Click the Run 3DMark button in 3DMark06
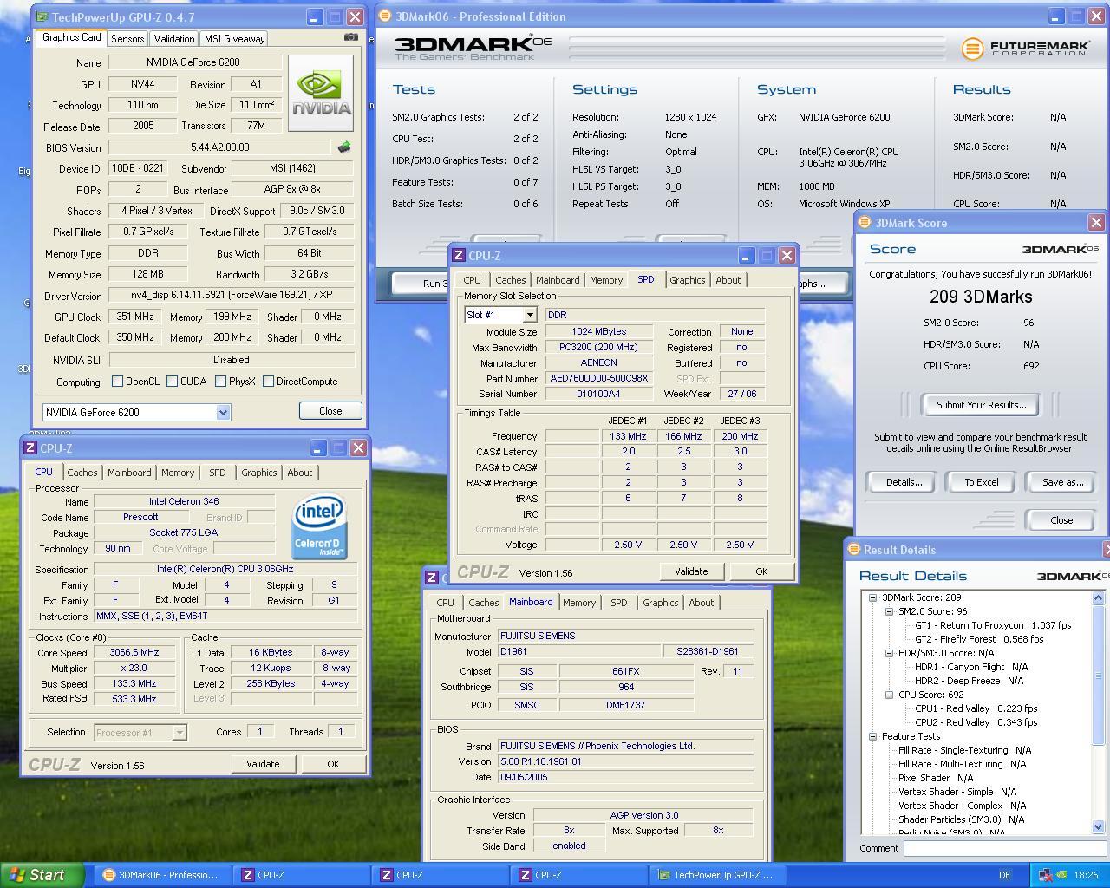The height and width of the screenshot is (888, 1110). point(421,284)
